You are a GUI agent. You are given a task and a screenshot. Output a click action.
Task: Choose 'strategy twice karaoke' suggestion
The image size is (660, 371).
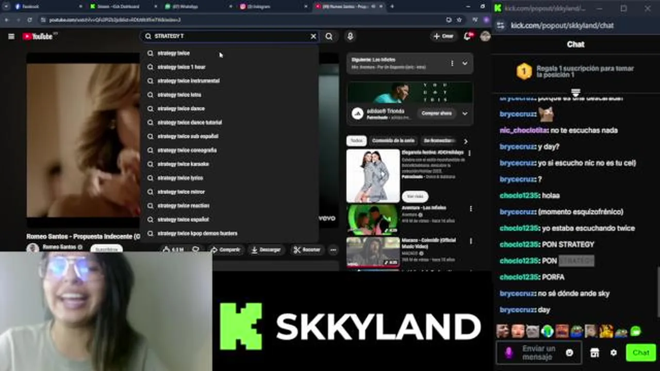[x=229, y=164]
